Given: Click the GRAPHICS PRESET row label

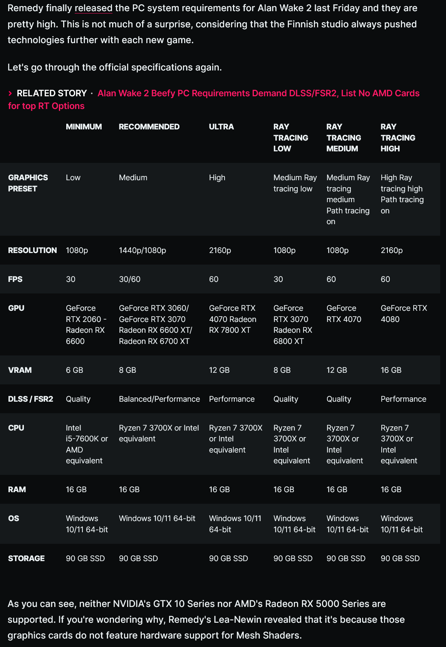Looking at the screenshot, I should coord(28,183).
